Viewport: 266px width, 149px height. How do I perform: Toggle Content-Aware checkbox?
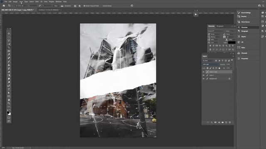(x=101, y=6)
